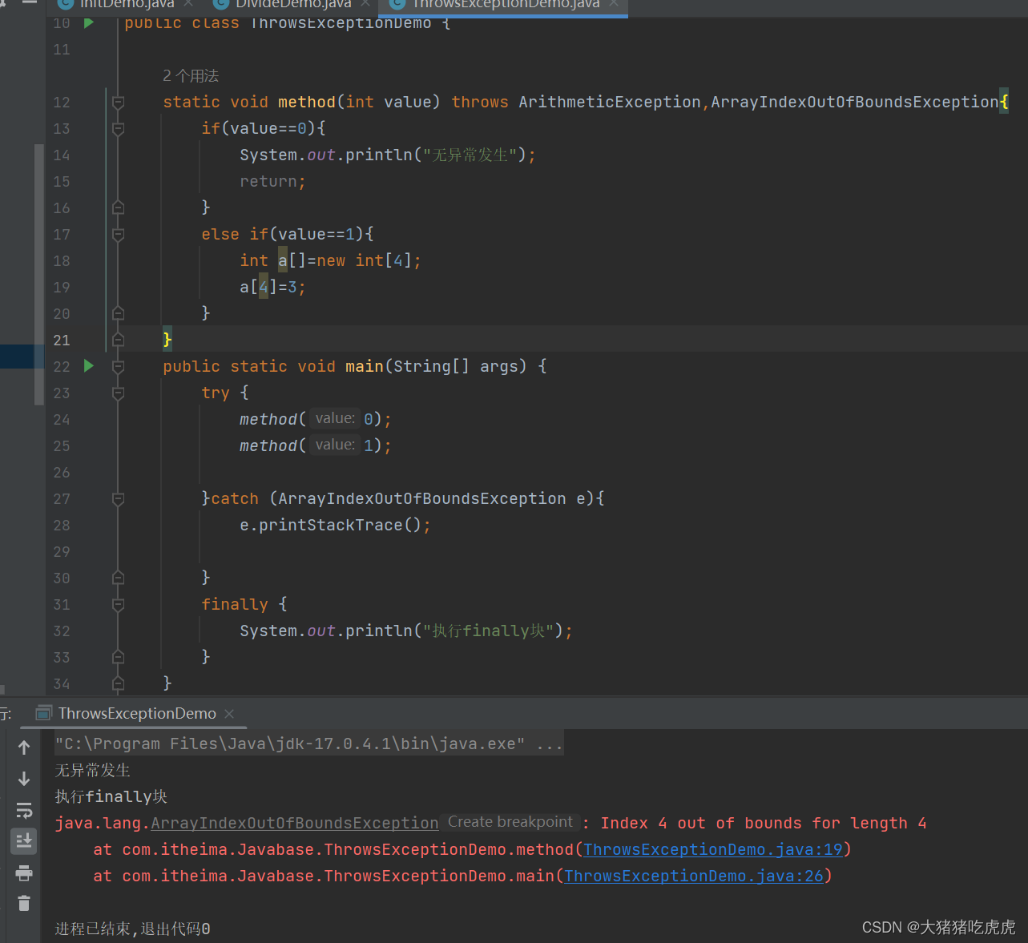The width and height of the screenshot is (1028, 943).
Task: Click '进程已结束,退出代码0' console line
Action: tap(132, 929)
